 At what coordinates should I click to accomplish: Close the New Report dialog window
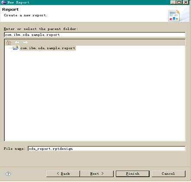click(186, 2)
